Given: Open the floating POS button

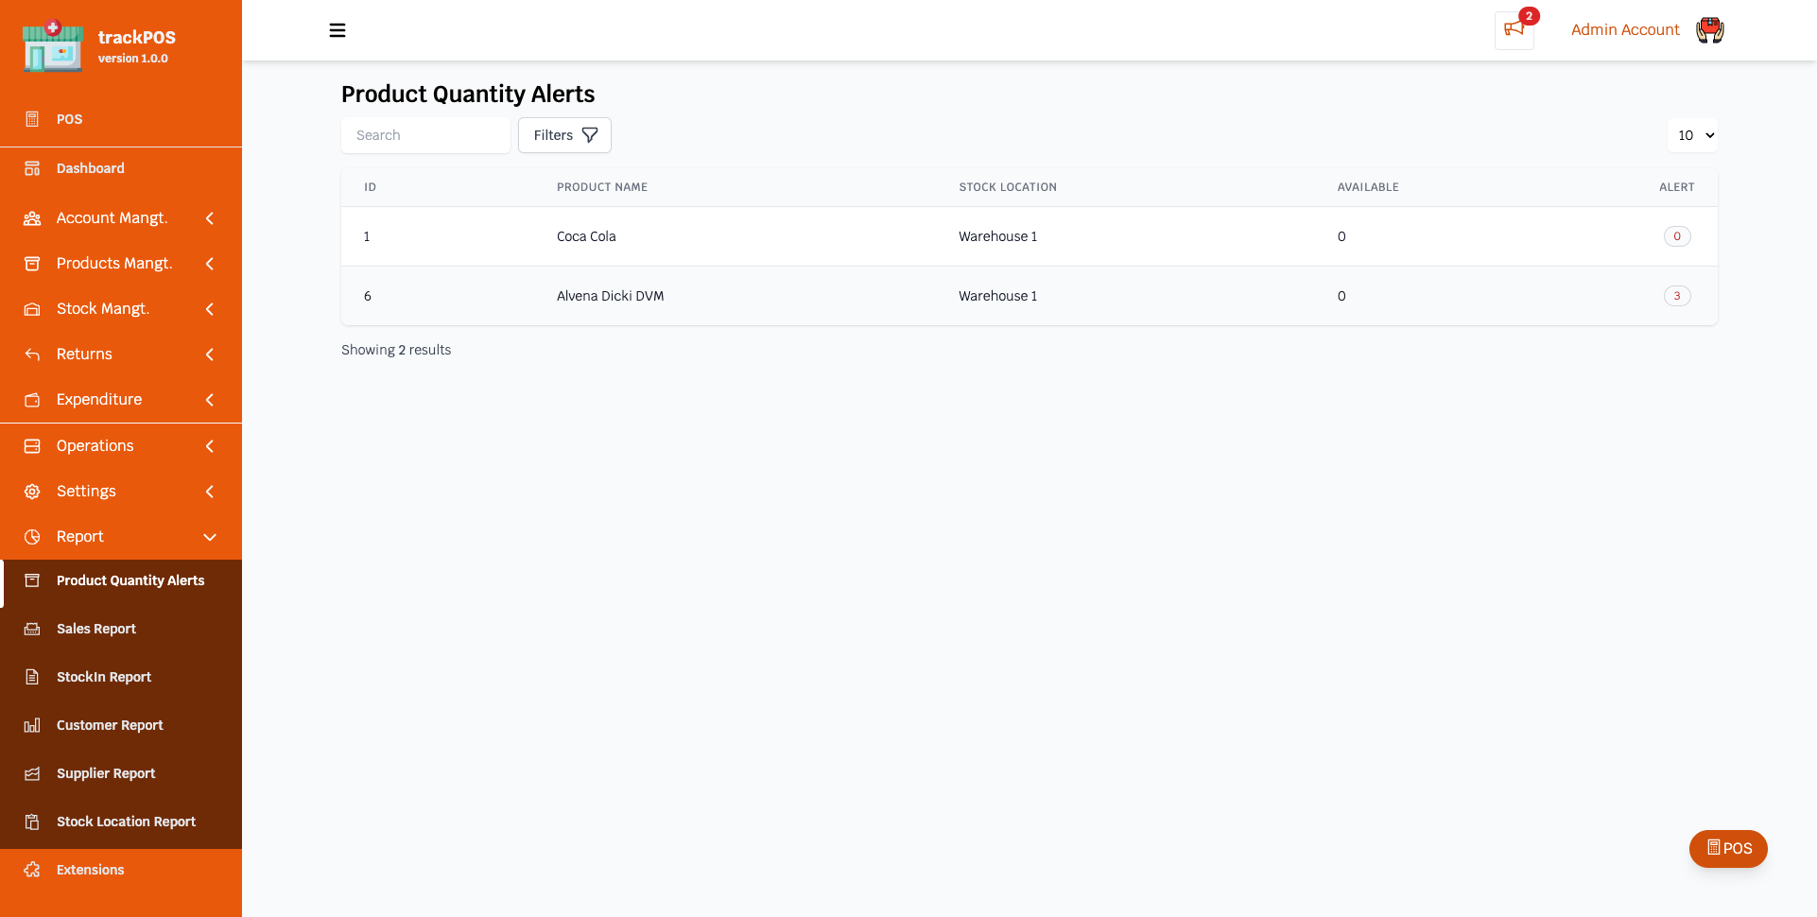Looking at the screenshot, I should coord(1728,848).
